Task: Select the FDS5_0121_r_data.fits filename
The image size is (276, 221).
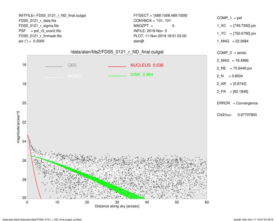Action: [x=37, y=21]
